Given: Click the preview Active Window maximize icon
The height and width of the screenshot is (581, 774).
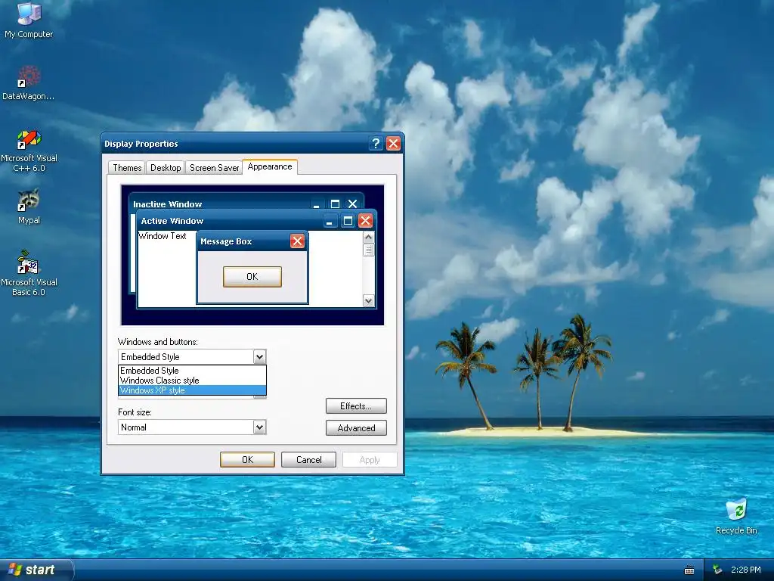Looking at the screenshot, I should tap(348, 220).
